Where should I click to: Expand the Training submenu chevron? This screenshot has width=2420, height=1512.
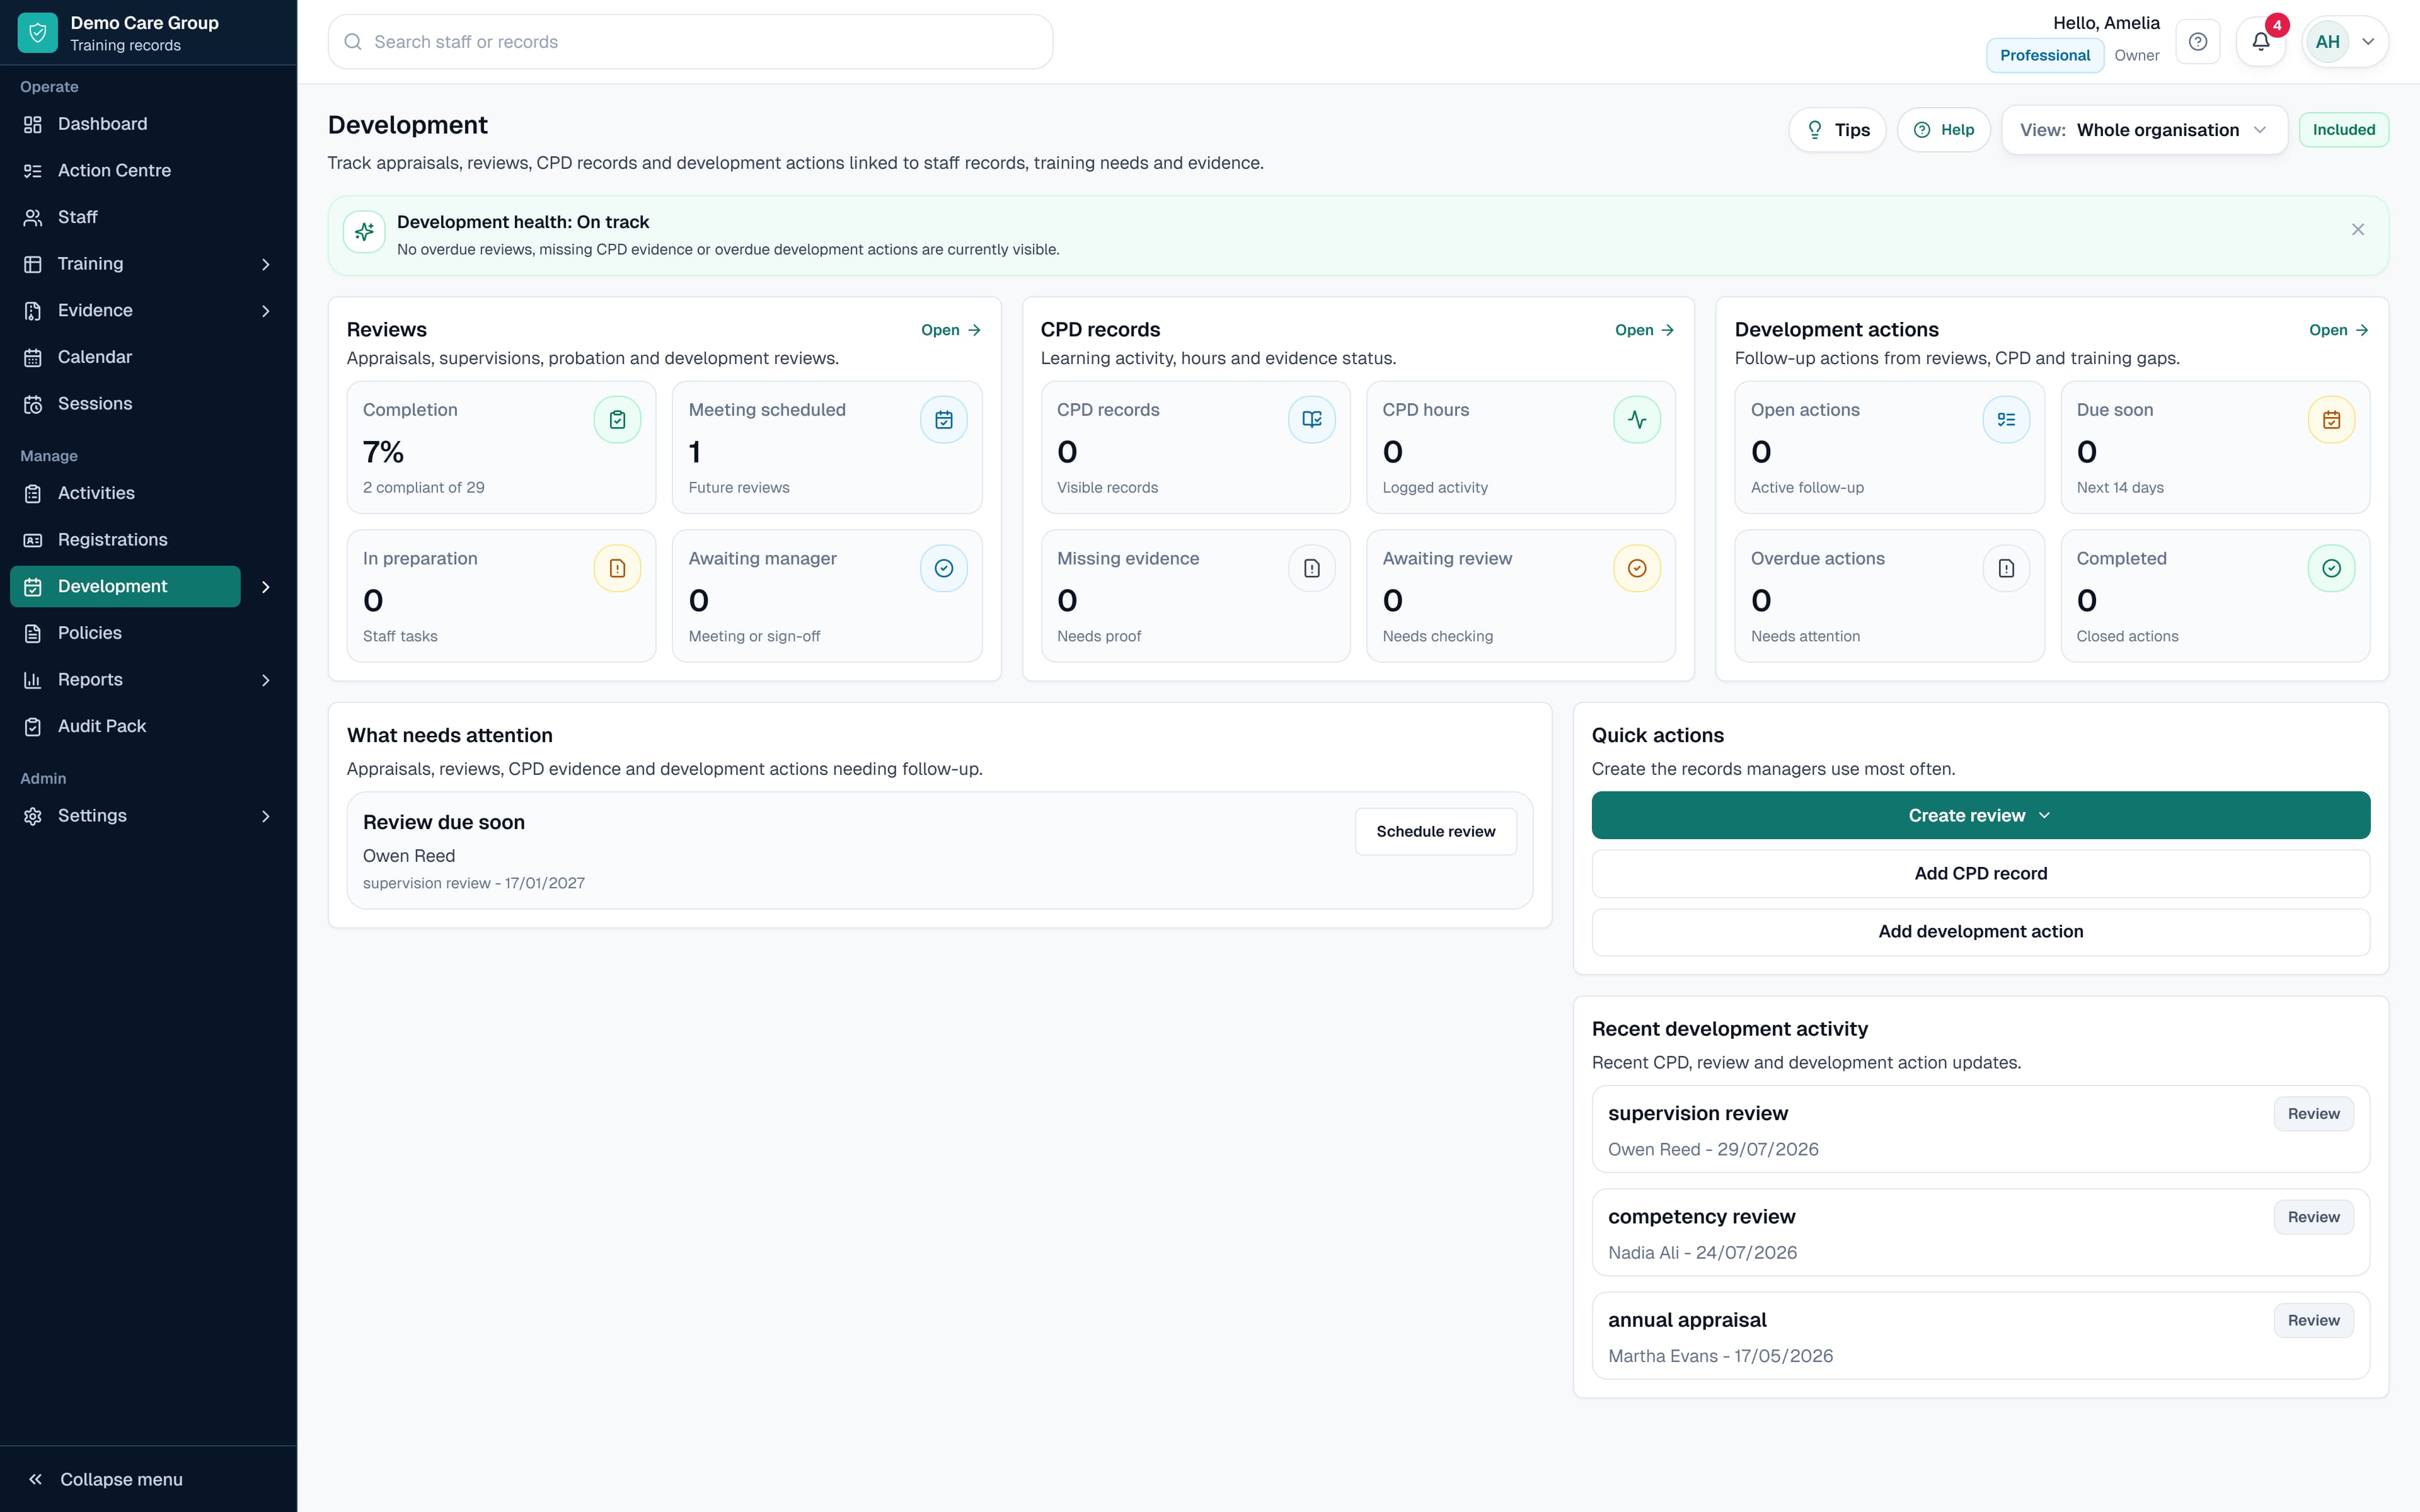coord(265,264)
